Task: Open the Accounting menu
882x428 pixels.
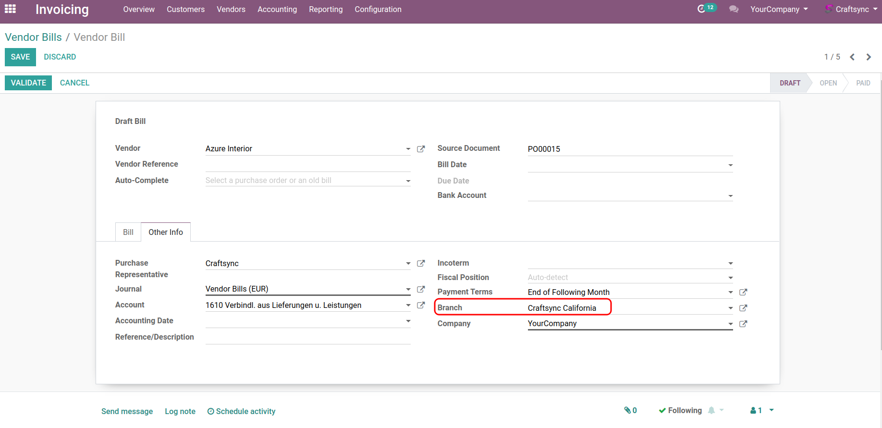Action: point(277,9)
